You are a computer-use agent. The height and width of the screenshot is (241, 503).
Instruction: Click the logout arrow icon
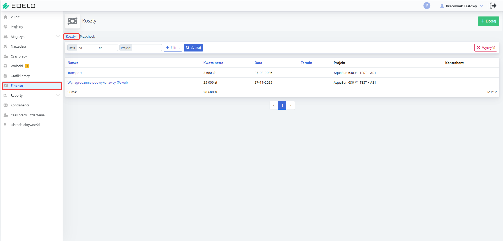tap(493, 5)
